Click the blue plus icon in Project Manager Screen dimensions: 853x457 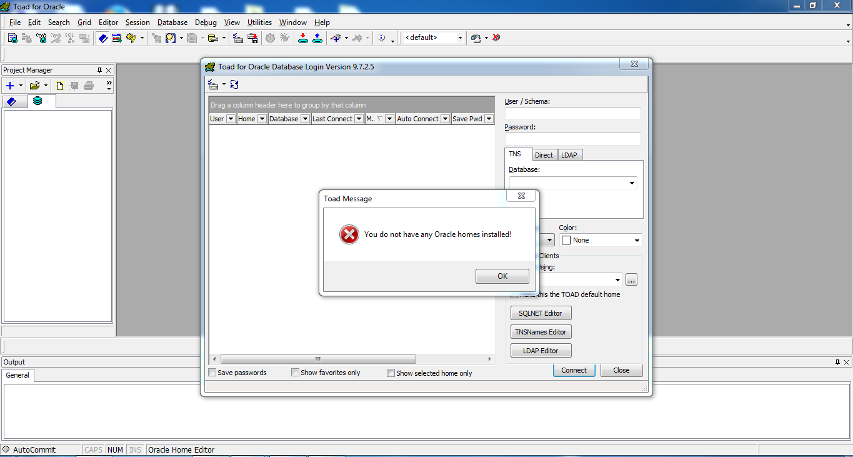[10, 86]
